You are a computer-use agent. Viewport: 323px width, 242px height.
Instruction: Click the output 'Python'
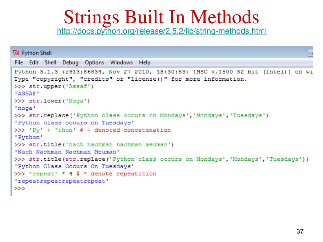click(29, 137)
